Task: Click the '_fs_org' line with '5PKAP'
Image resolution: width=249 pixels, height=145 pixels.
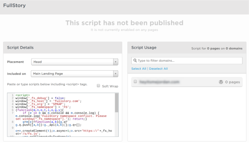Action: click(x=40, y=104)
